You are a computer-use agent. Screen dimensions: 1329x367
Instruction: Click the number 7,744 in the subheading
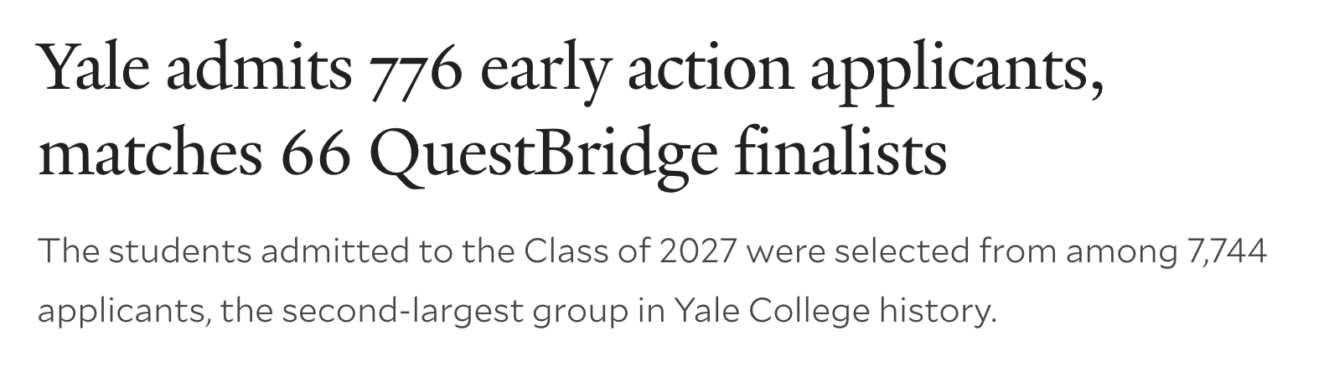[1226, 252]
